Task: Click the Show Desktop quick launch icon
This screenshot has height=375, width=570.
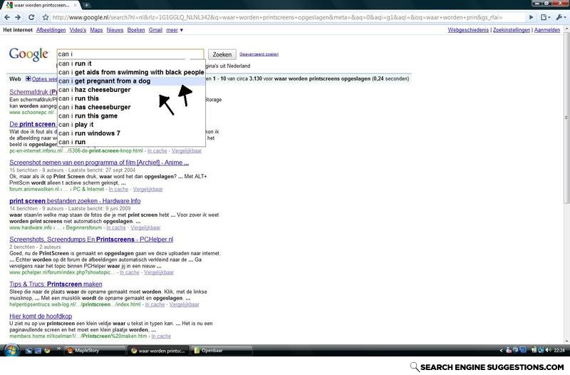Action: pos(28,351)
